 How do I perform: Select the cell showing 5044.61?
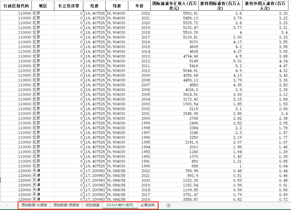coord(175,70)
